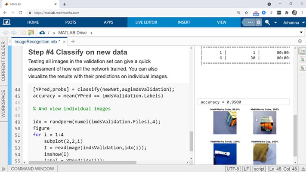This screenshot has width=306, height=172.
Task: Open the INSERT tab
Action: tap(184, 22)
